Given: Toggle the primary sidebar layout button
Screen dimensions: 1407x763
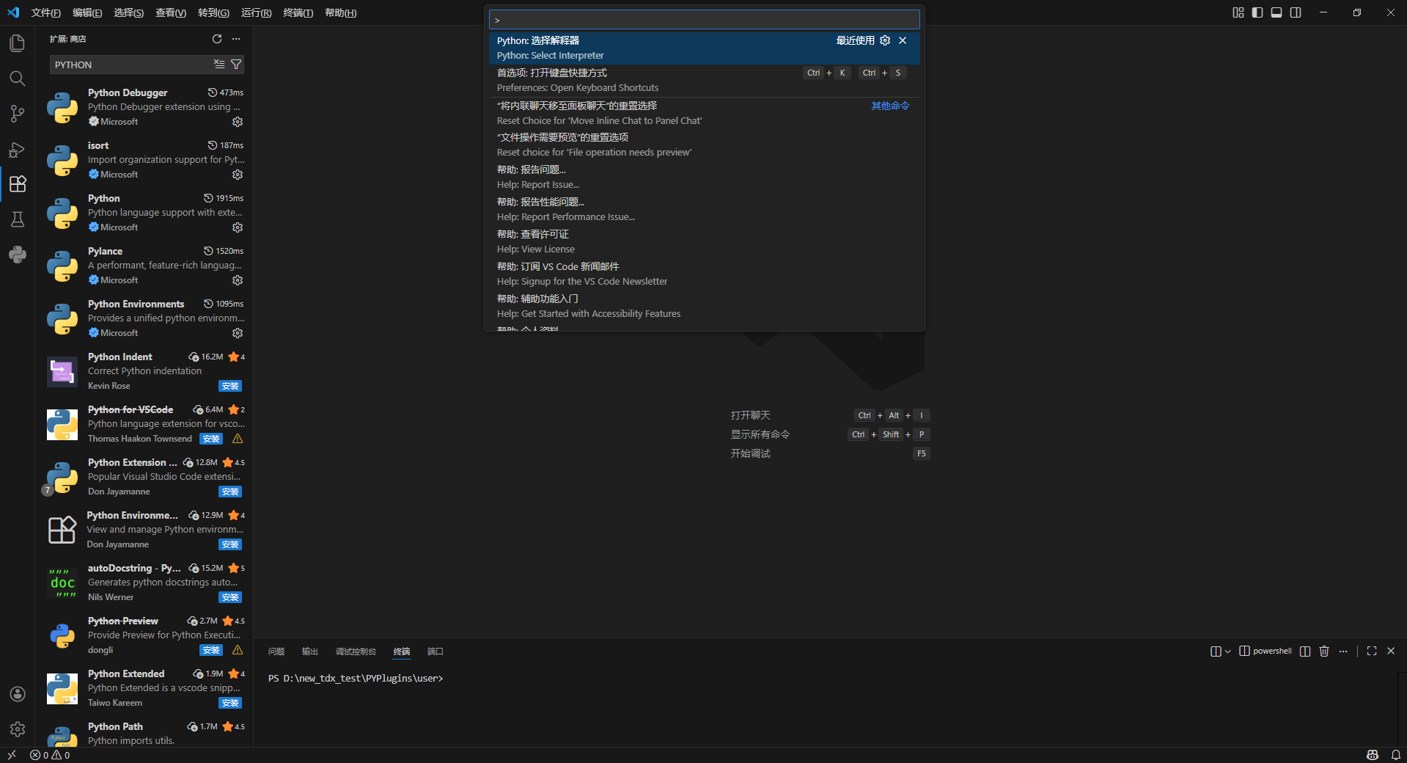Looking at the screenshot, I should (x=1257, y=12).
